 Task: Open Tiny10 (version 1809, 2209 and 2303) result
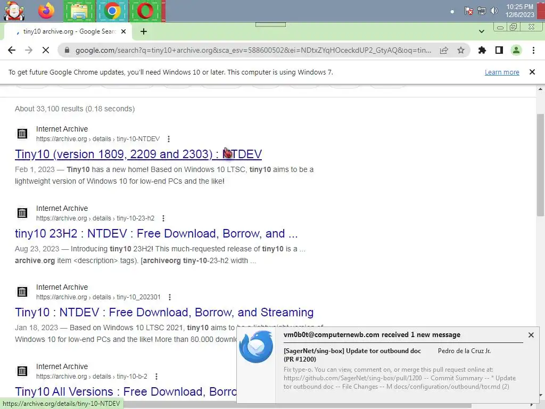point(138,154)
